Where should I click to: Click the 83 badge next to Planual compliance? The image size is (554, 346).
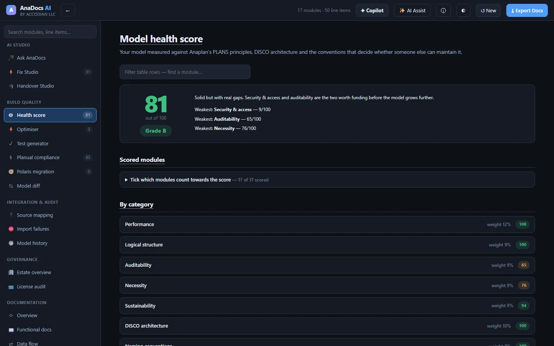(88, 158)
